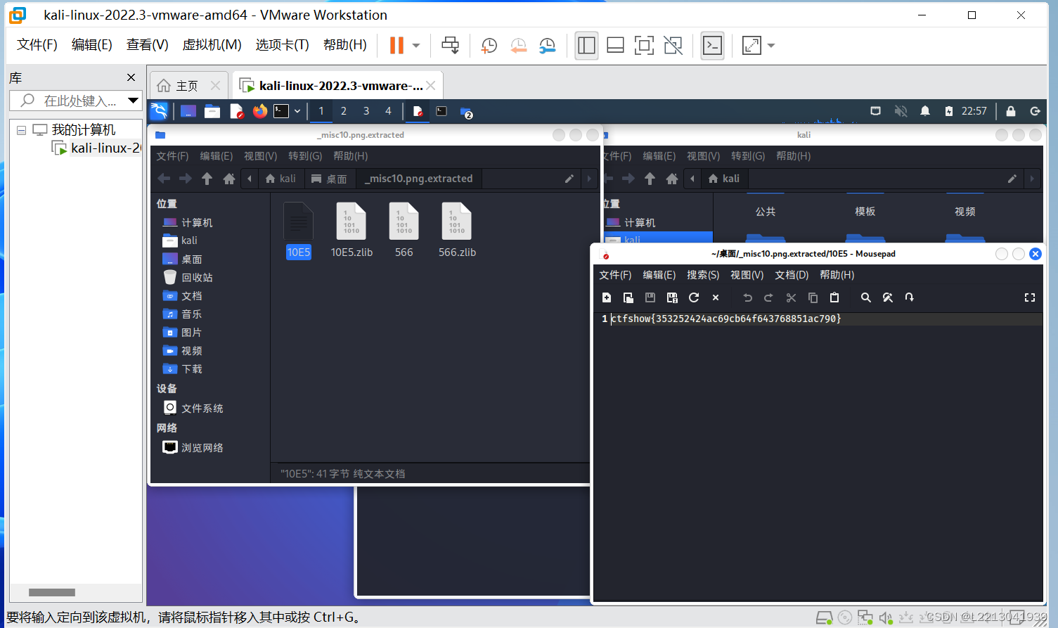This screenshot has height=628, width=1058.
Task: Toggle VMware library sidebar view
Action: click(x=586, y=46)
